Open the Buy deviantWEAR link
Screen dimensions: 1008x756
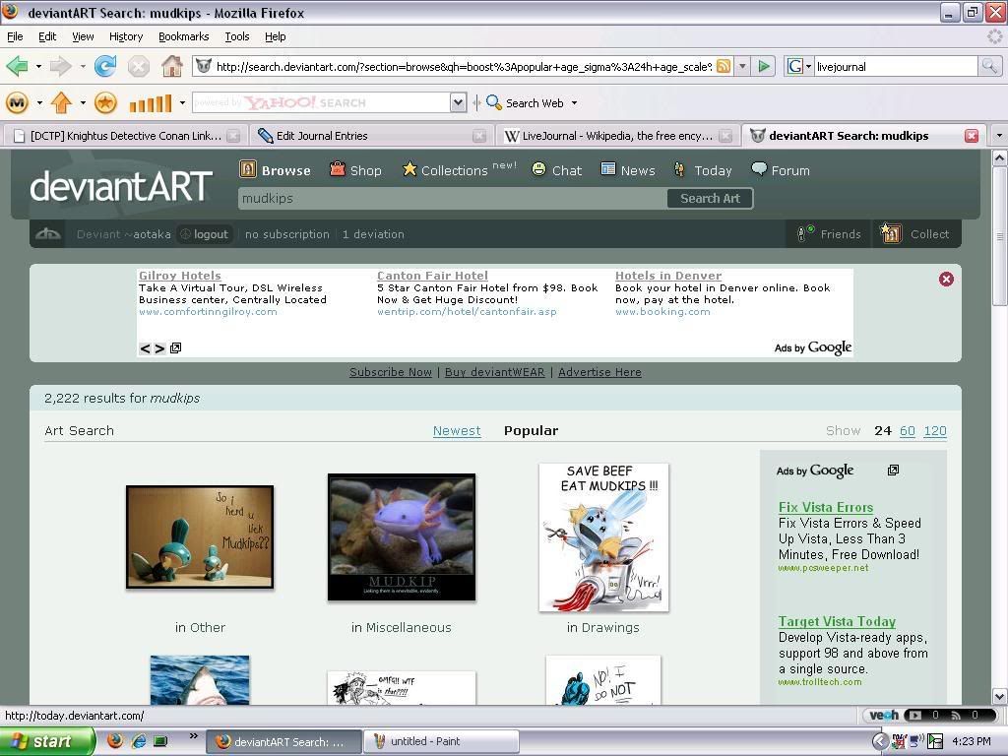tap(494, 372)
